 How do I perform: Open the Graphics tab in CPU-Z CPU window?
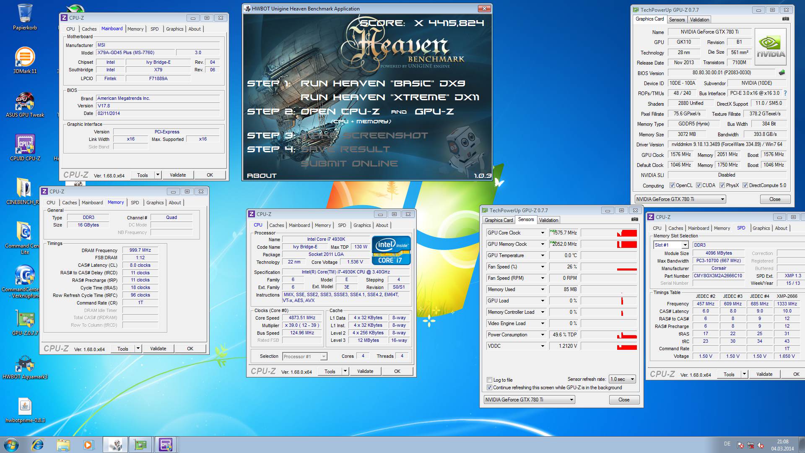tap(362, 225)
